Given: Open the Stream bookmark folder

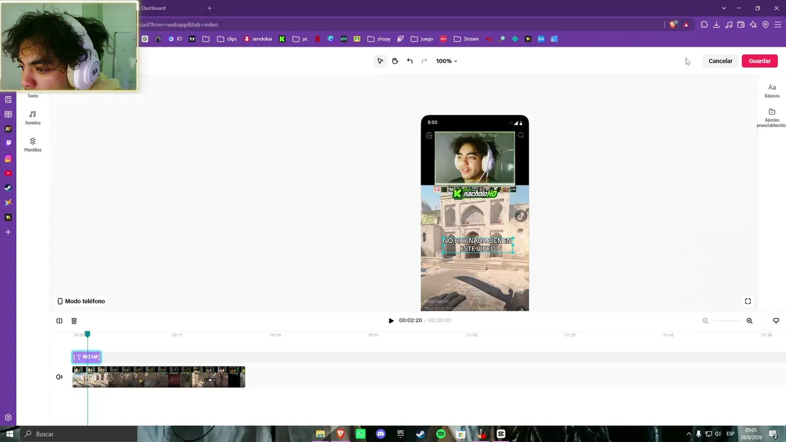Looking at the screenshot, I should (466, 39).
